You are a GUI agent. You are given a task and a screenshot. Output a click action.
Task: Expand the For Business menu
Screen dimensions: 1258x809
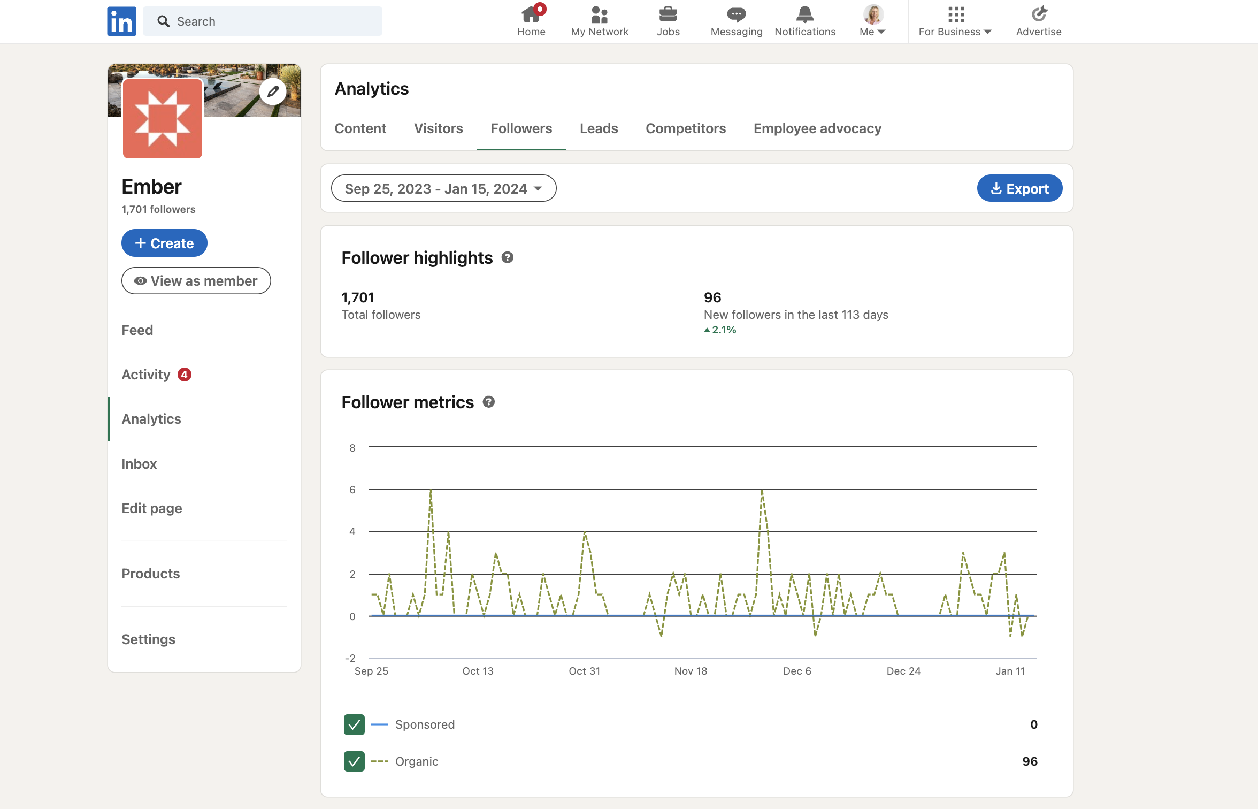click(955, 21)
